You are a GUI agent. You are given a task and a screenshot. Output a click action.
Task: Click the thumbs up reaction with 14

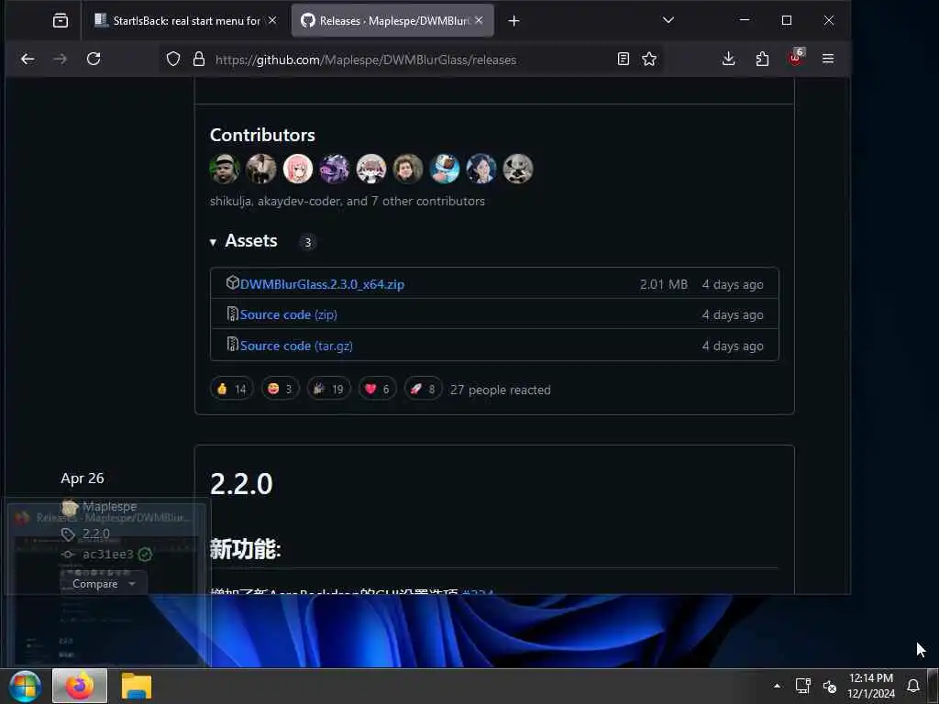[231, 389]
